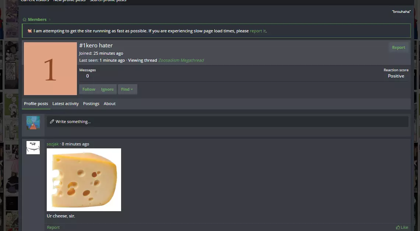Click the home icon beside Members breadcrumb
The height and width of the screenshot is (231, 420).
(x=24, y=19)
